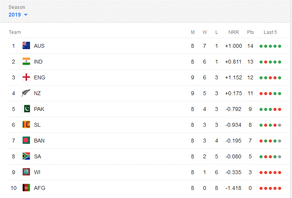This screenshot has width=292, height=198.
Task: Select the AUS team name
Action: 39,46
